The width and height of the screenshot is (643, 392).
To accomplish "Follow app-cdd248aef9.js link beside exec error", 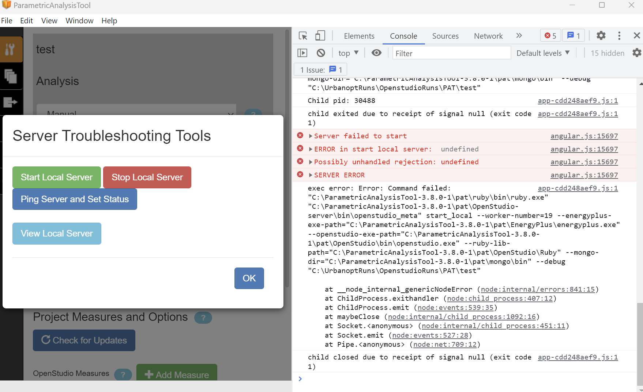I will click(x=578, y=188).
